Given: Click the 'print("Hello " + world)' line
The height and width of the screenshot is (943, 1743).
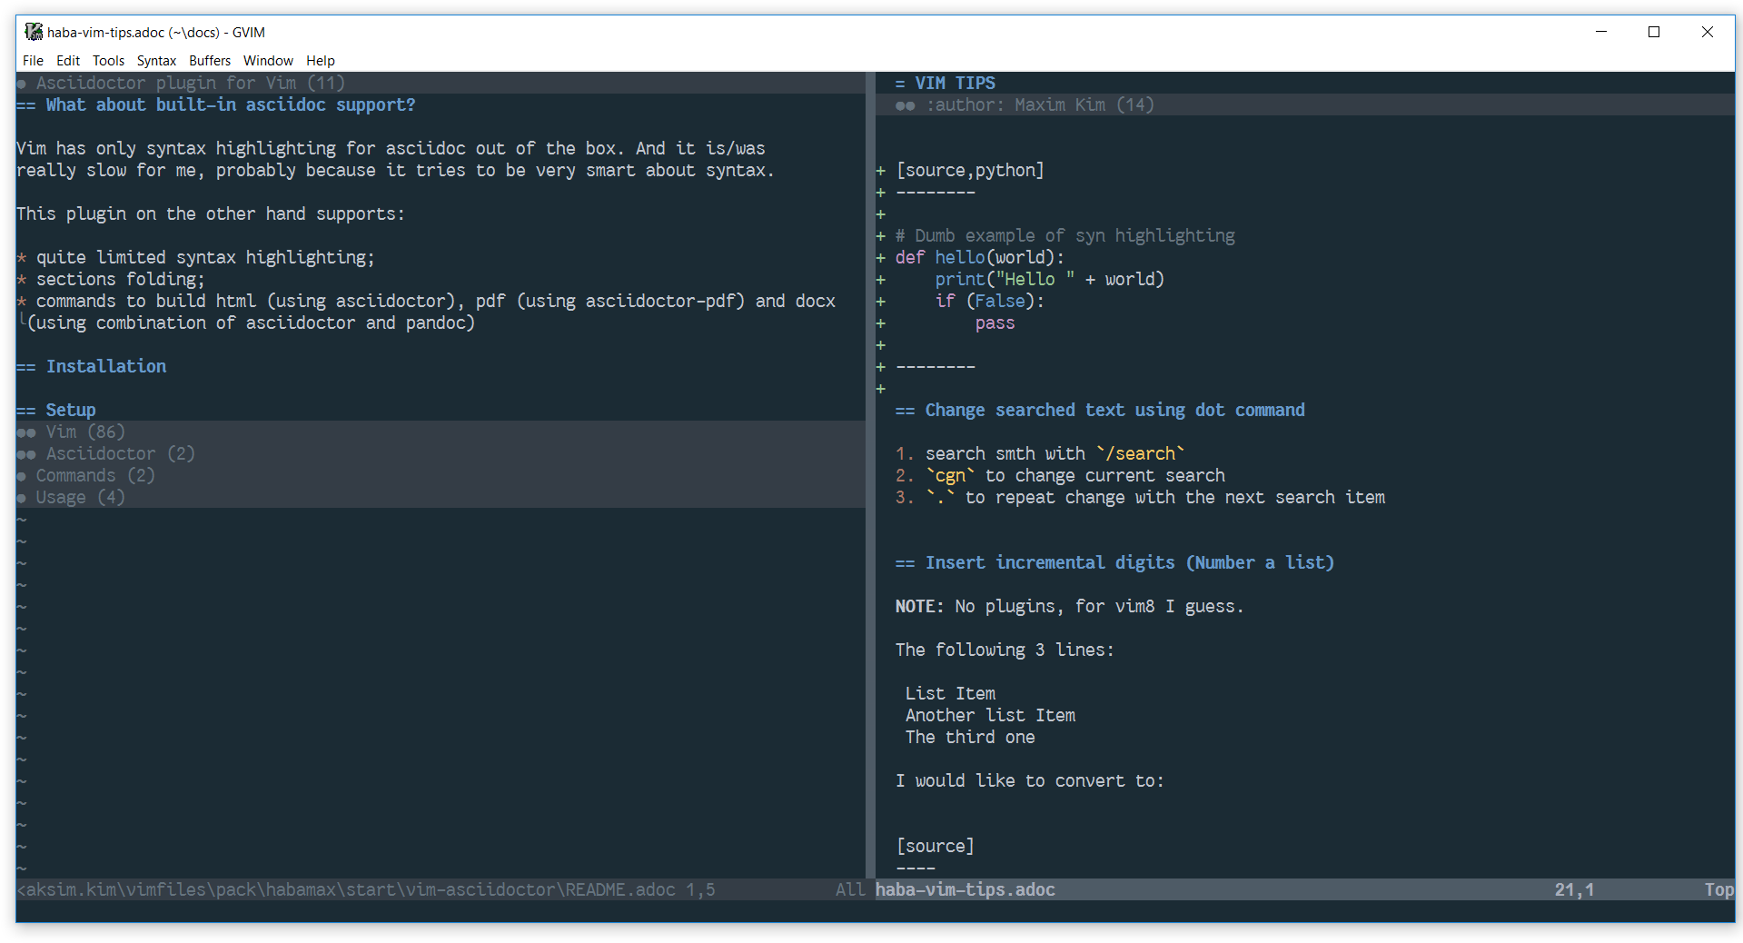Looking at the screenshot, I should (x=1050, y=279).
